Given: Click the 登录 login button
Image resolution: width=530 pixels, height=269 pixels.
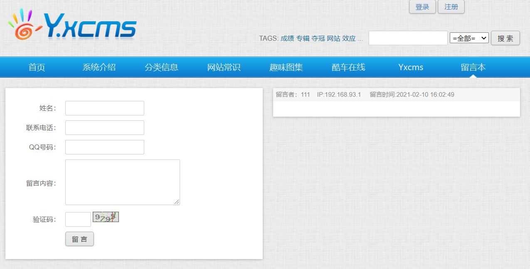Looking at the screenshot, I should [422, 7].
